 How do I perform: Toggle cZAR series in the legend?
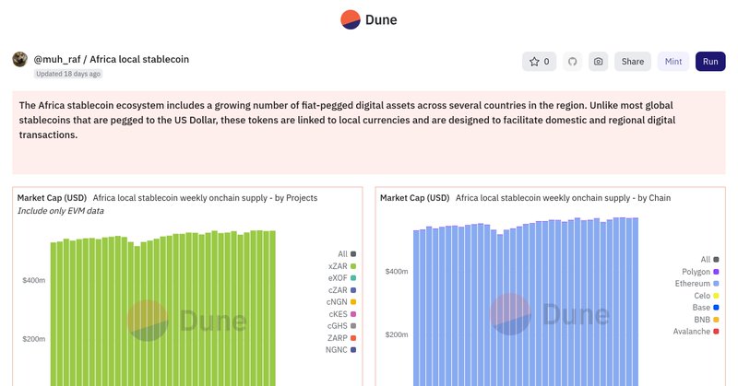(x=342, y=290)
